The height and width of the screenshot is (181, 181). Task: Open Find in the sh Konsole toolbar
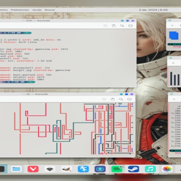pos(121,99)
